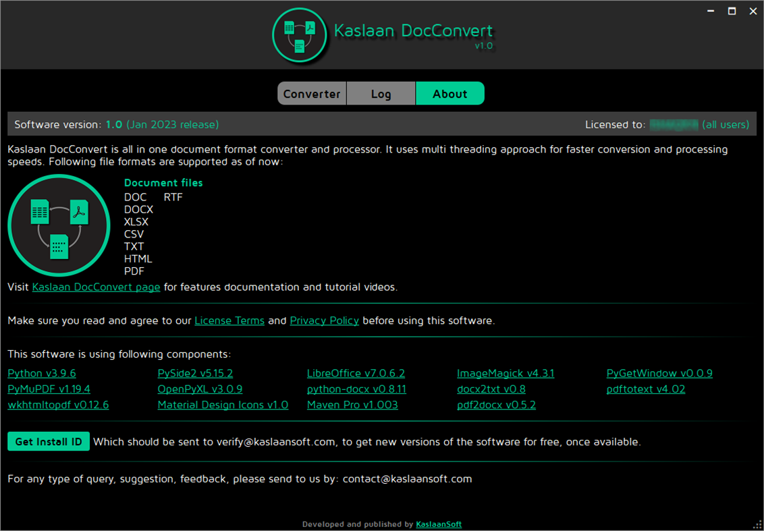
Task: Select the About tab
Action: coord(449,93)
